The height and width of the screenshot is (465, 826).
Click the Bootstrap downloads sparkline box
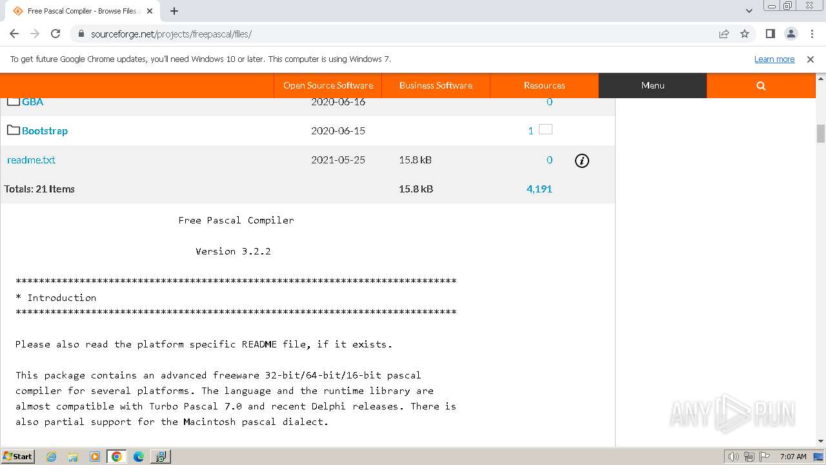pos(545,129)
